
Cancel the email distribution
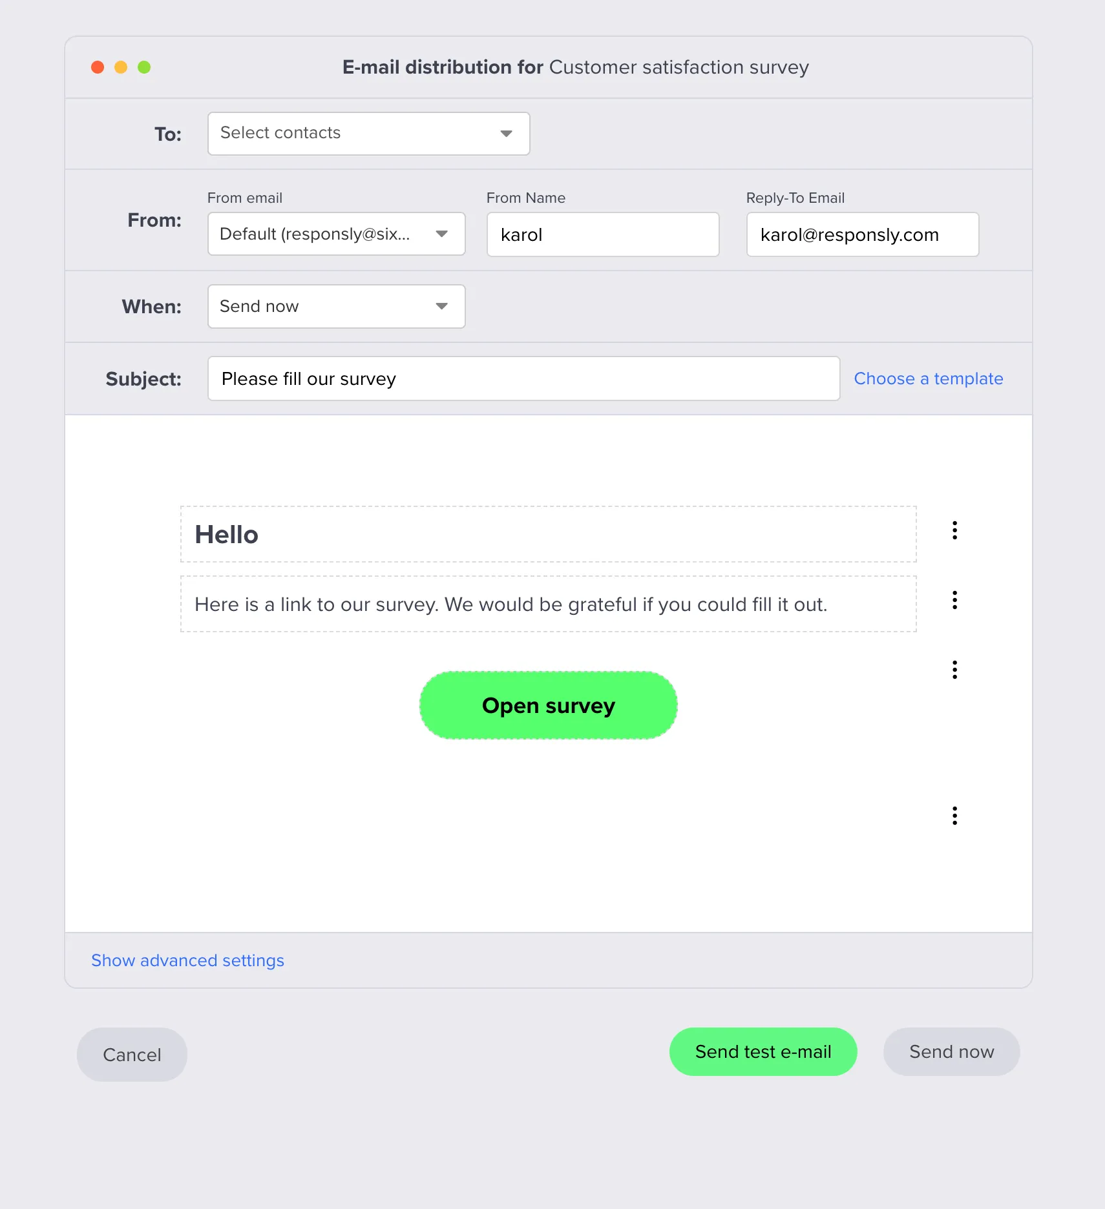click(132, 1054)
